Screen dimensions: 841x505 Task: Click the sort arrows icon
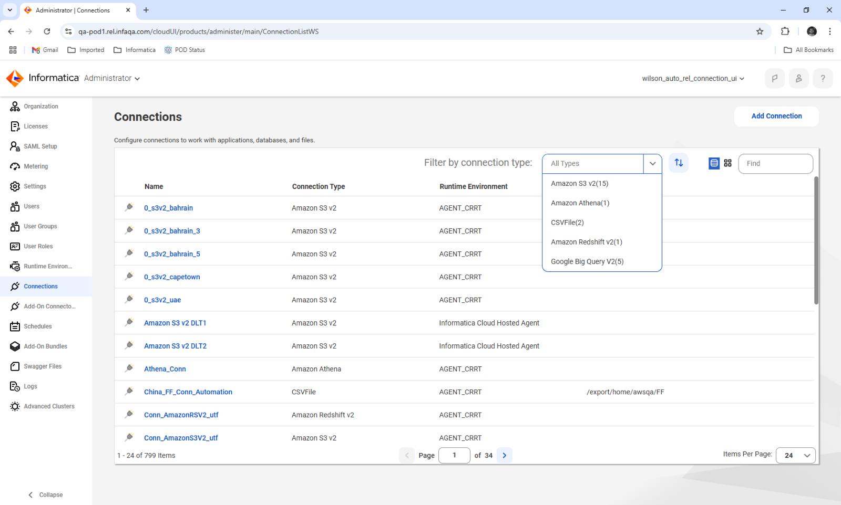point(679,163)
